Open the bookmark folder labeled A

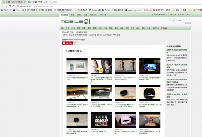click(190, 10)
